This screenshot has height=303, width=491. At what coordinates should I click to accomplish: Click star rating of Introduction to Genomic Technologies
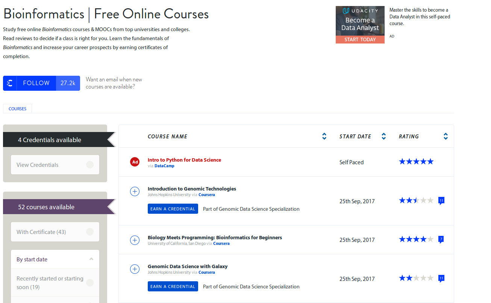(416, 200)
